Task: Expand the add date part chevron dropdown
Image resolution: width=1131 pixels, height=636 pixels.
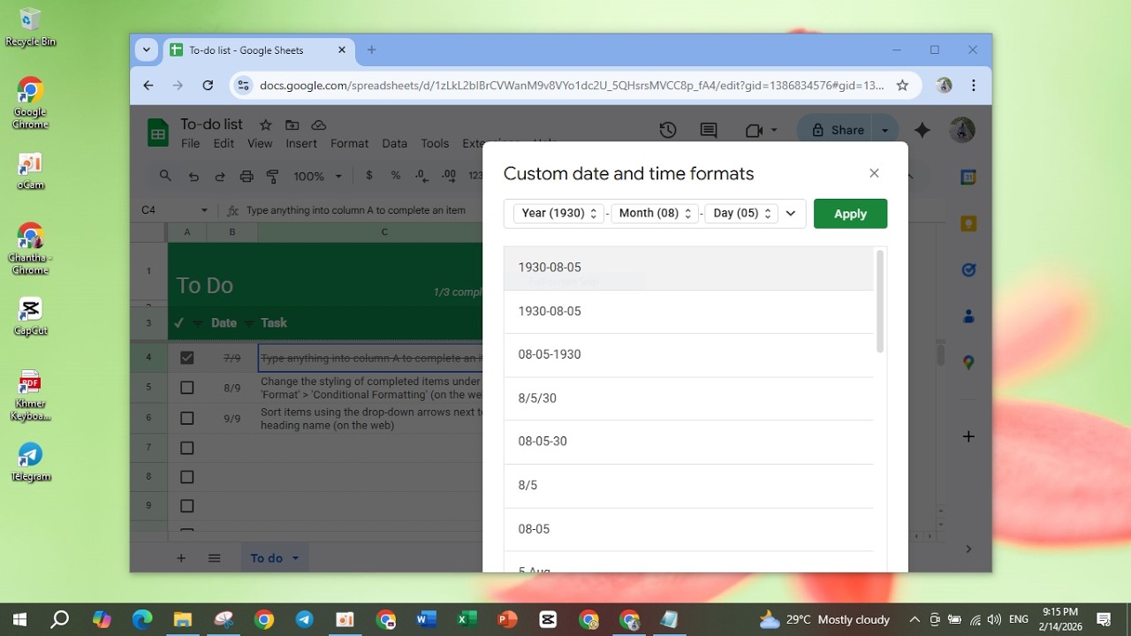Action: [791, 213]
